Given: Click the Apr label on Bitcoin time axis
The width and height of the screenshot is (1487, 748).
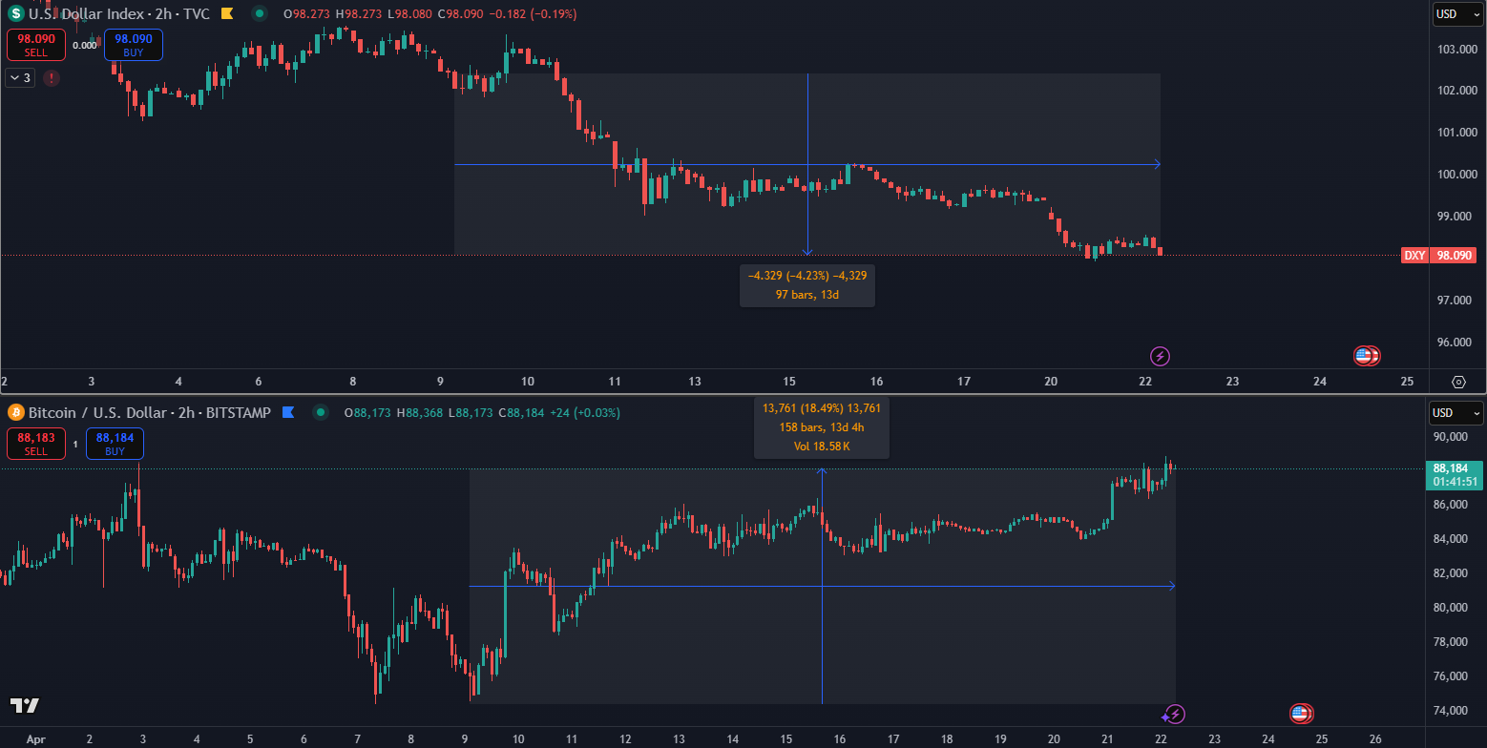Looking at the screenshot, I should pyautogui.click(x=36, y=739).
